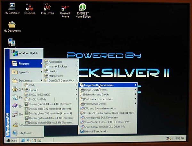Select OpenGVS Demos V4.4 program group
This screenshot has width=192, height=146.
(x=61, y=80)
